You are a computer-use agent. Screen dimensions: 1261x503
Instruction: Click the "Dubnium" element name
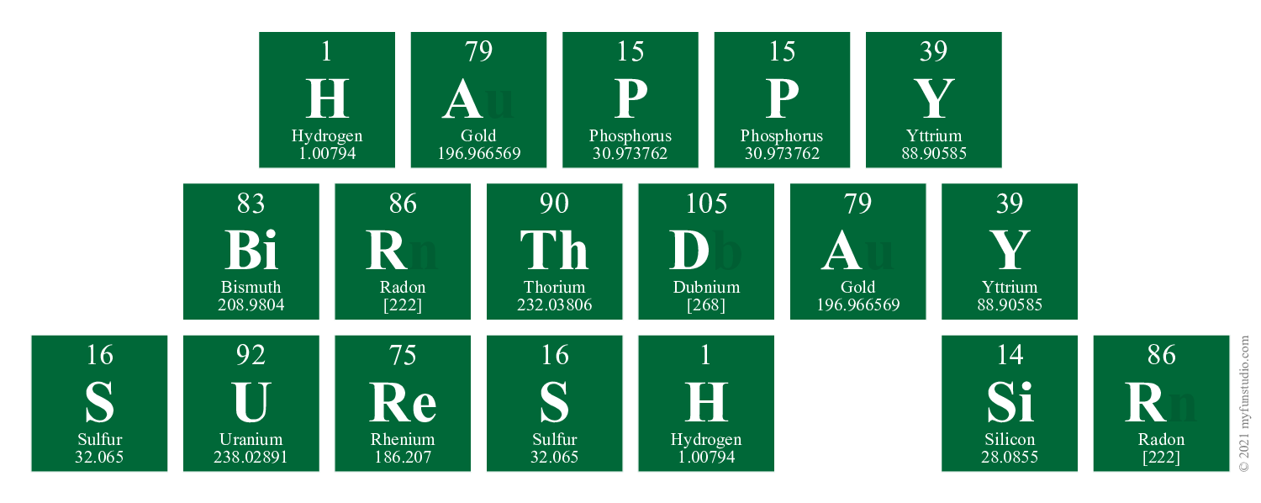point(706,287)
